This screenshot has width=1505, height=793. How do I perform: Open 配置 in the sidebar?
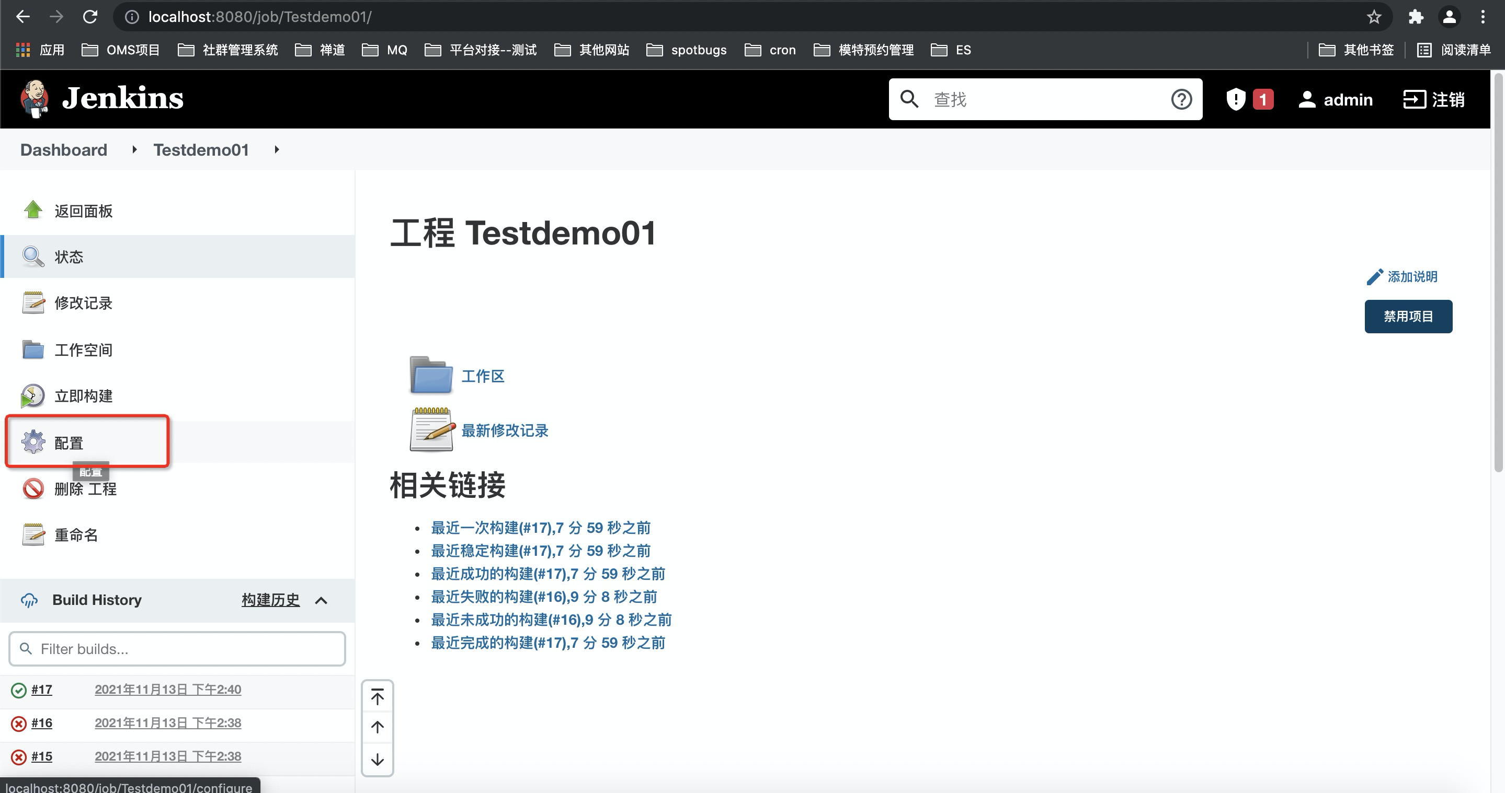click(x=69, y=442)
